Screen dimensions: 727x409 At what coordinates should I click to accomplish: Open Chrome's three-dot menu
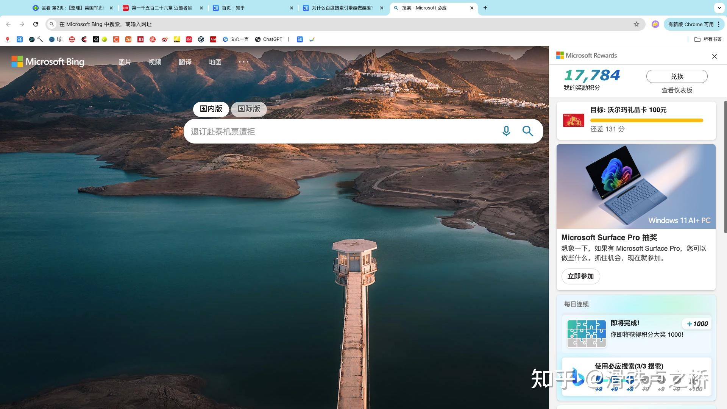[719, 24]
